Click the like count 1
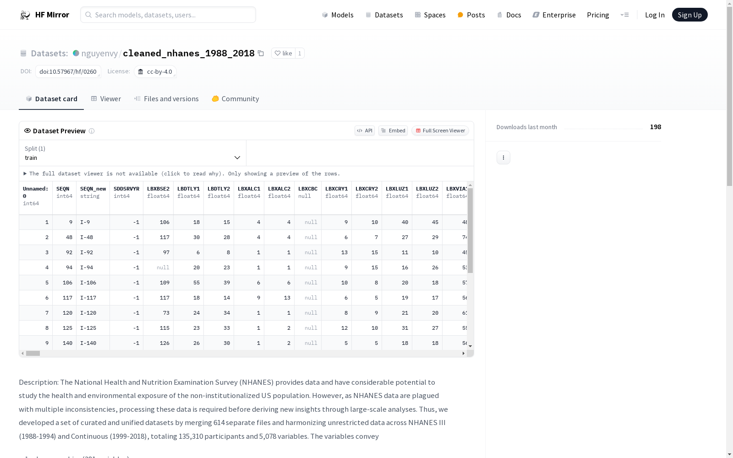 coord(300,53)
